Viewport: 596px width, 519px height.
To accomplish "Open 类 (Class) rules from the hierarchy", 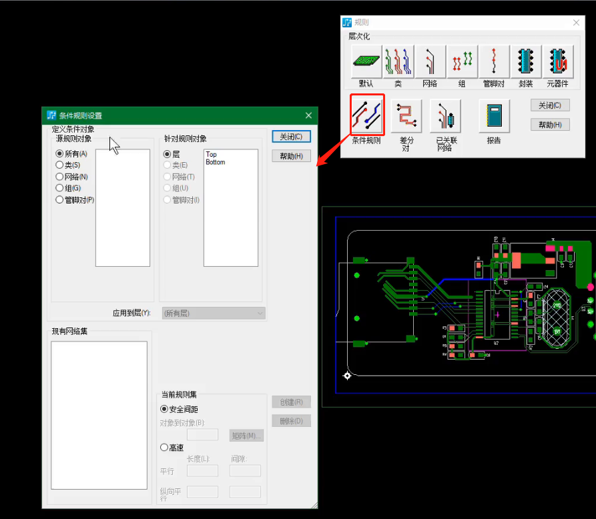I will tap(397, 61).
